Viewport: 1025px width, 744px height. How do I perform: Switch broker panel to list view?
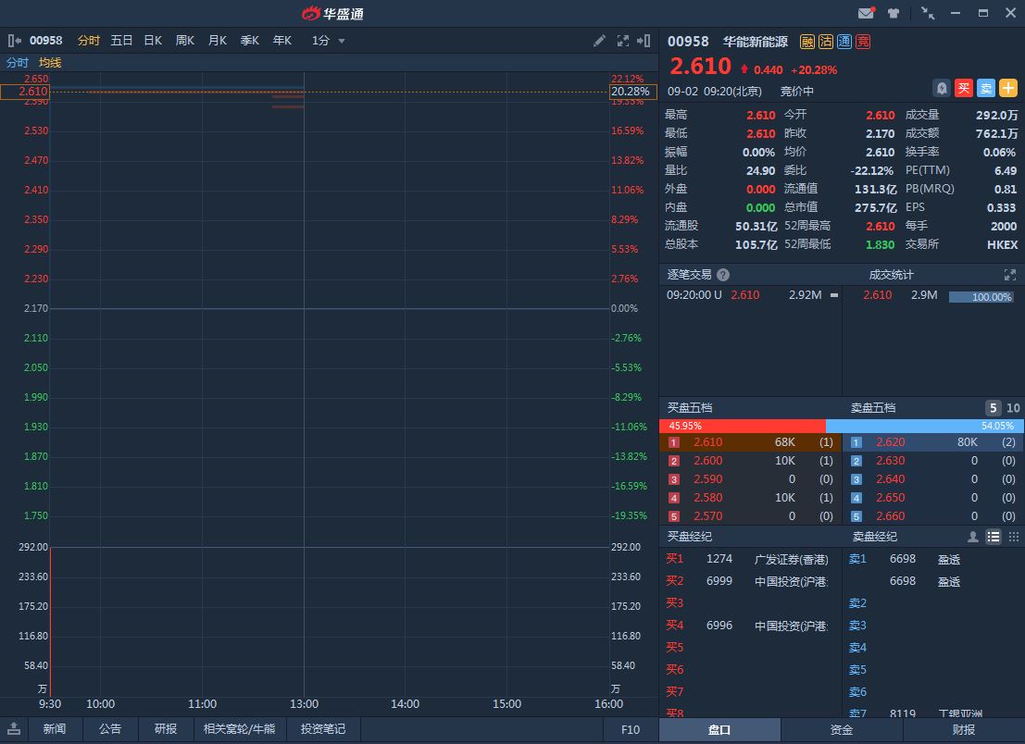(993, 537)
